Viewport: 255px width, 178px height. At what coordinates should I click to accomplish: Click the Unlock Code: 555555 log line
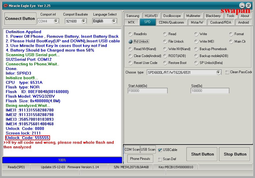[x=27, y=138]
